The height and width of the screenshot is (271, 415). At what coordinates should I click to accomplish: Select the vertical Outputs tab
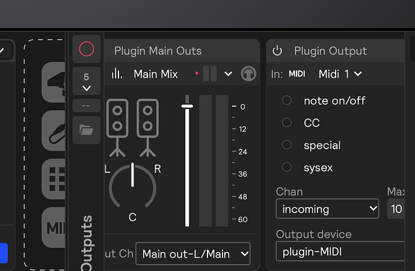[87, 241]
